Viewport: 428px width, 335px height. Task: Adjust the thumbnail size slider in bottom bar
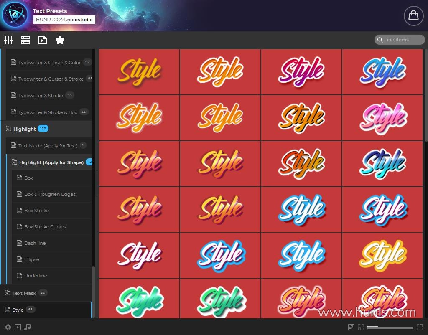(x=390, y=327)
